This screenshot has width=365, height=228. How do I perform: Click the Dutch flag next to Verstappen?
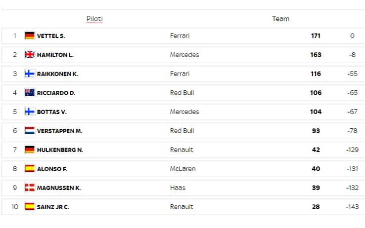click(x=30, y=131)
